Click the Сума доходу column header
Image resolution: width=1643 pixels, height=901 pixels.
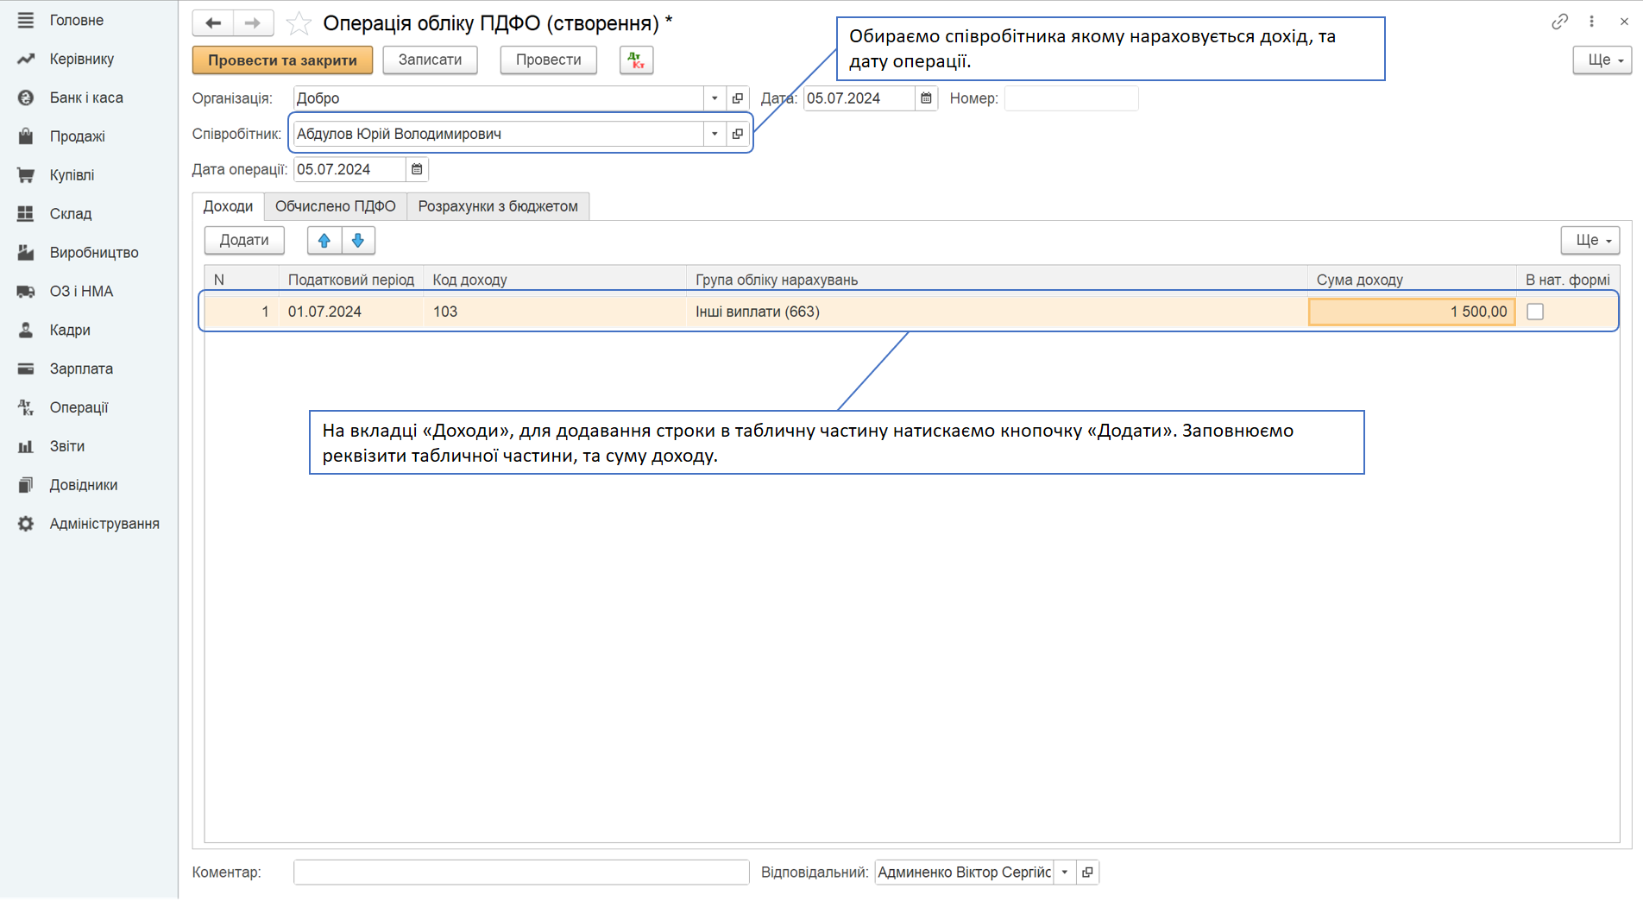click(1412, 280)
